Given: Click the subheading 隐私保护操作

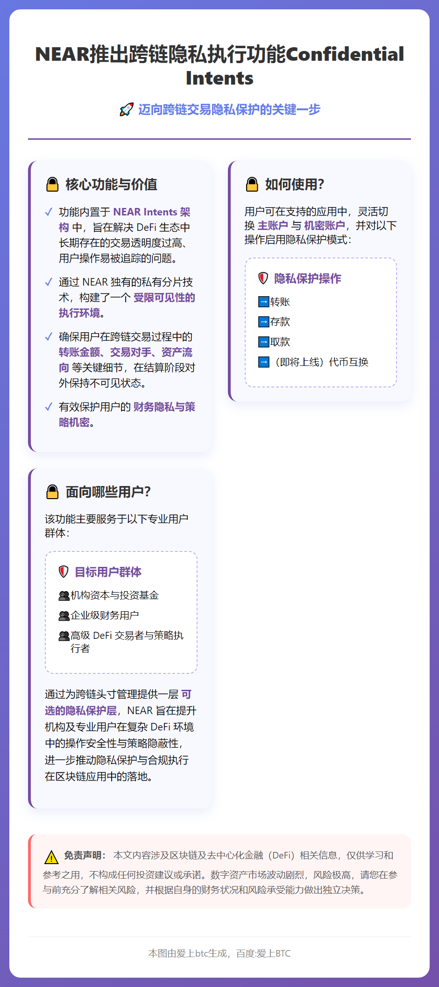Looking at the screenshot, I should 308,279.
